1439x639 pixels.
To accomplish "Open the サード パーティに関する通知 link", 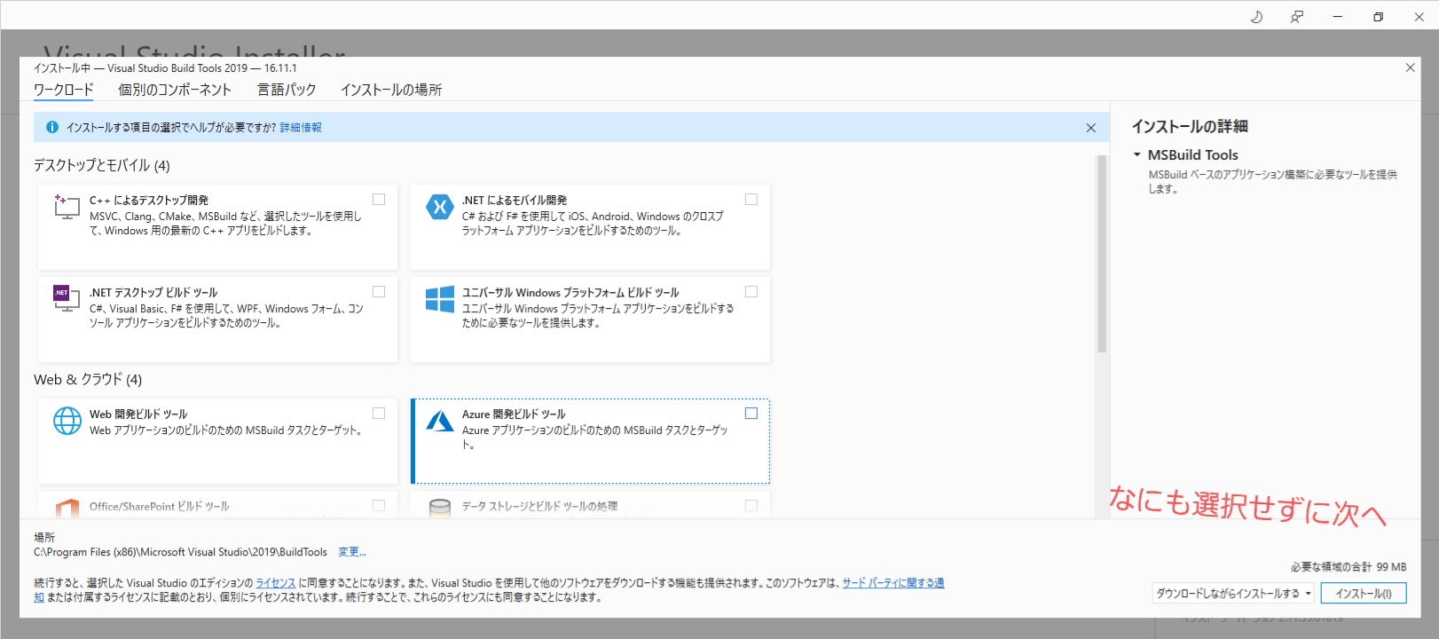I will [x=893, y=583].
